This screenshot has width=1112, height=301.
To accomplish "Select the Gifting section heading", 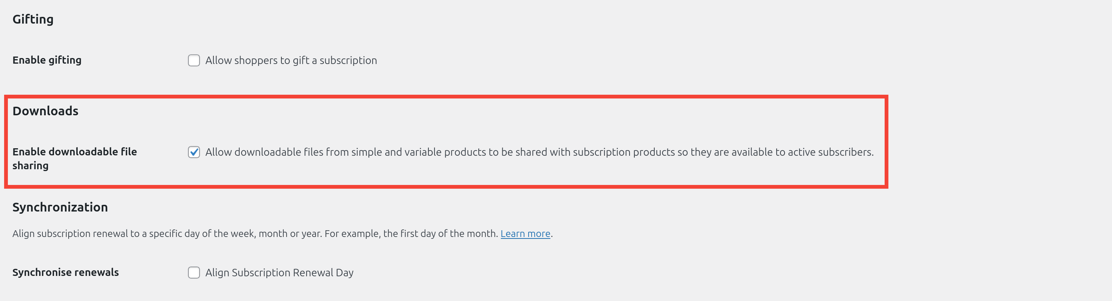I will coord(33,19).
